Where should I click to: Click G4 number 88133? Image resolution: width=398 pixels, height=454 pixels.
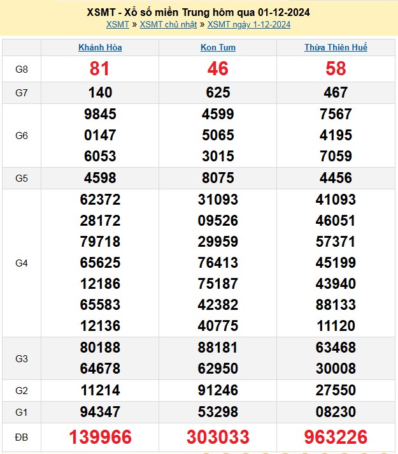click(336, 305)
